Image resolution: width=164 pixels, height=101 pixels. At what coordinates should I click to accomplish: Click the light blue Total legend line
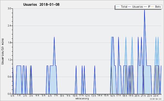(118, 7)
